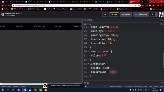
Task: Open notification center icon
Action: click(161, 90)
